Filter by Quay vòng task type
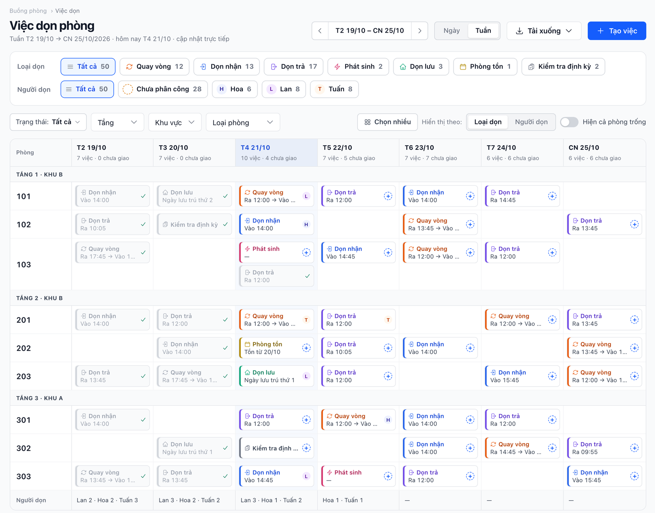This screenshot has width=655, height=513. pos(154,67)
